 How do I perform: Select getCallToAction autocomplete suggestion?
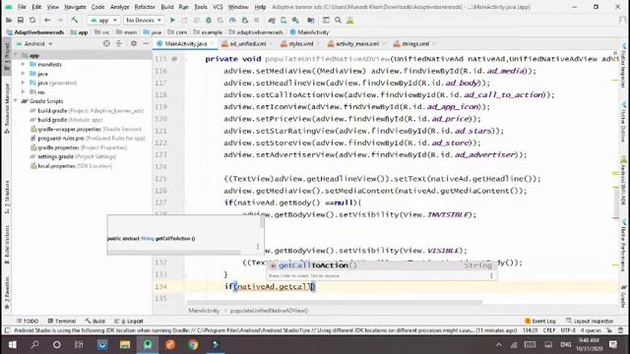[382, 265]
